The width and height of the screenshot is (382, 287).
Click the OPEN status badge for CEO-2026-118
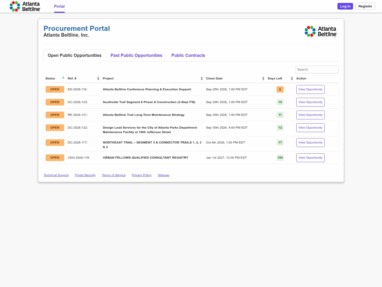[x=55, y=158]
